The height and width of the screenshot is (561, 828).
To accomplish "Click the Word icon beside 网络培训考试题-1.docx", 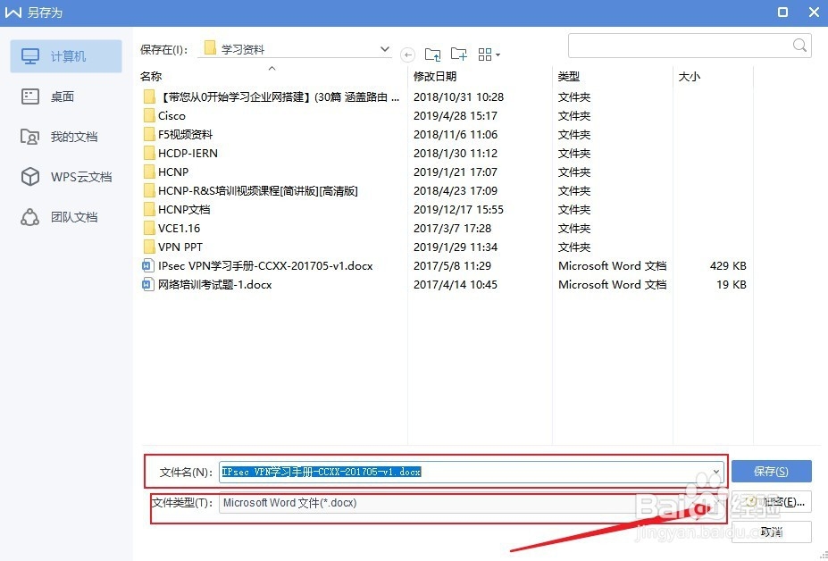I will [x=148, y=284].
